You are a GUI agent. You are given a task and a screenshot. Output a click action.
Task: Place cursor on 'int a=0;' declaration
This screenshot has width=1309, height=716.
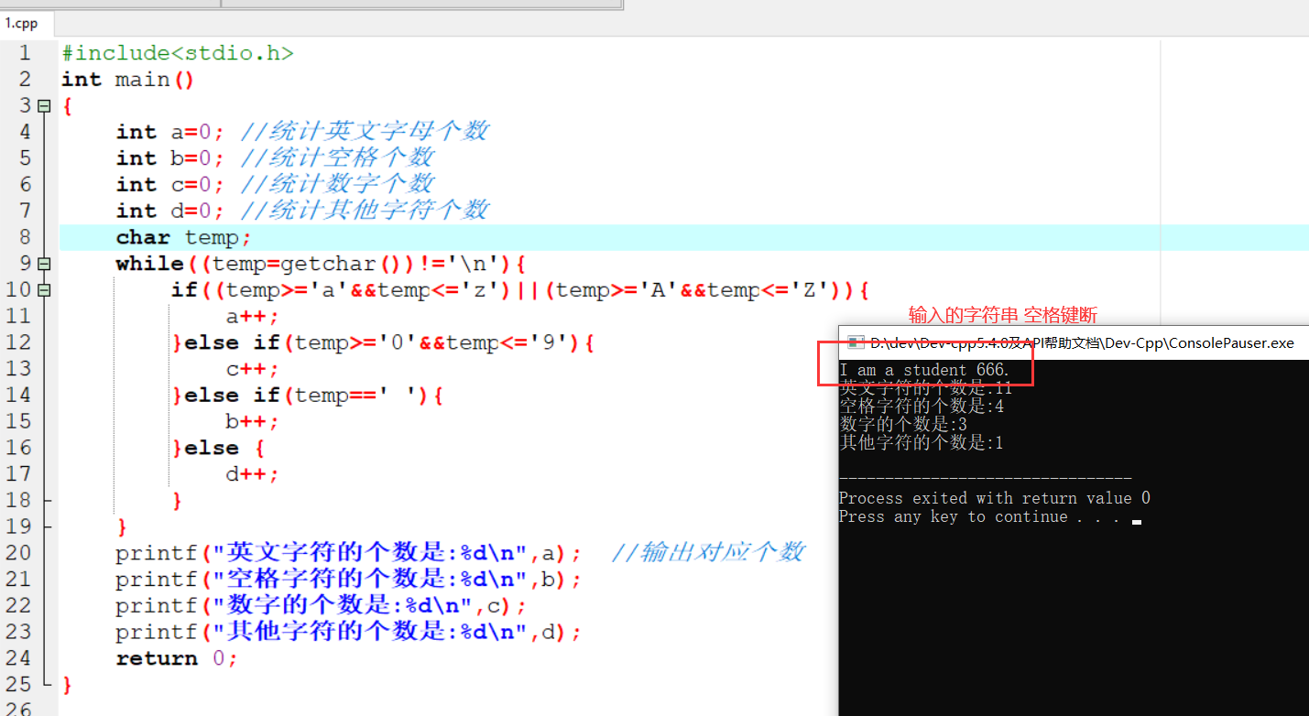coord(170,132)
